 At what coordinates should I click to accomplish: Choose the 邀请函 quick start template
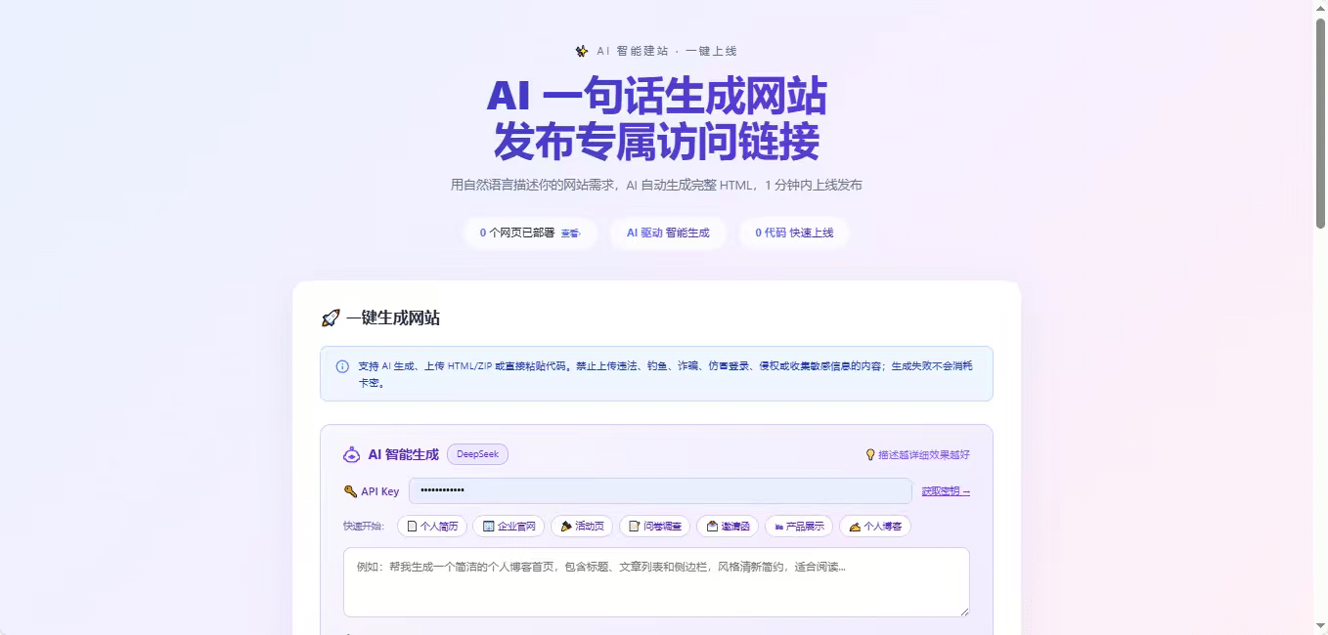728,527
